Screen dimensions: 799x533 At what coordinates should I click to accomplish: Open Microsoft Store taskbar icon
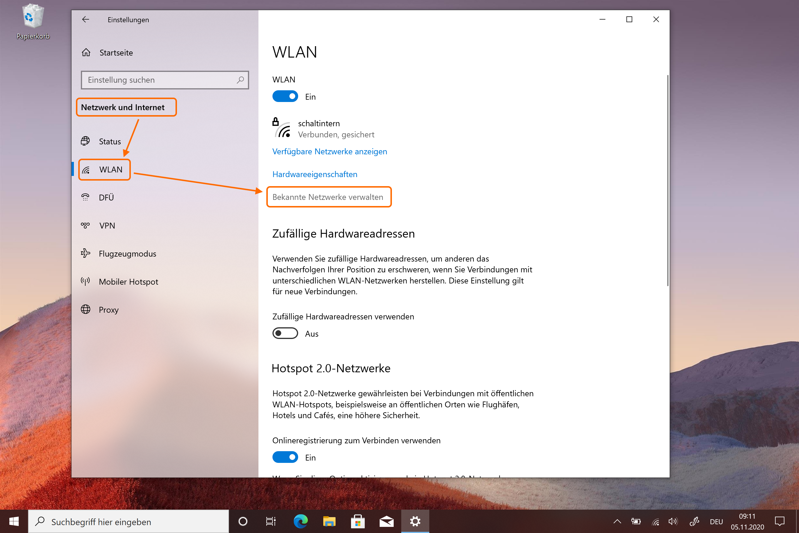tap(358, 521)
